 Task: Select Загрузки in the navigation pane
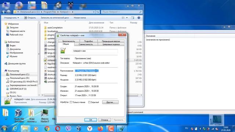coord(14,27)
